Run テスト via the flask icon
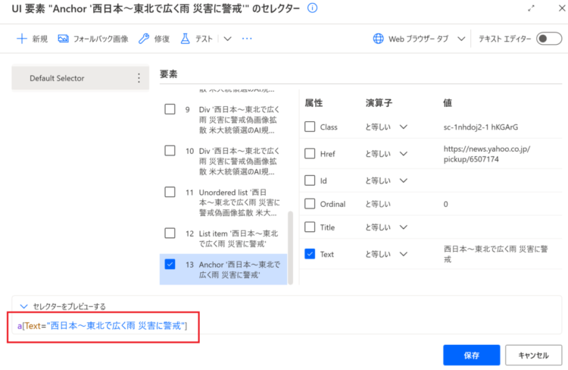Image resolution: width=568 pixels, height=370 pixels. point(185,39)
